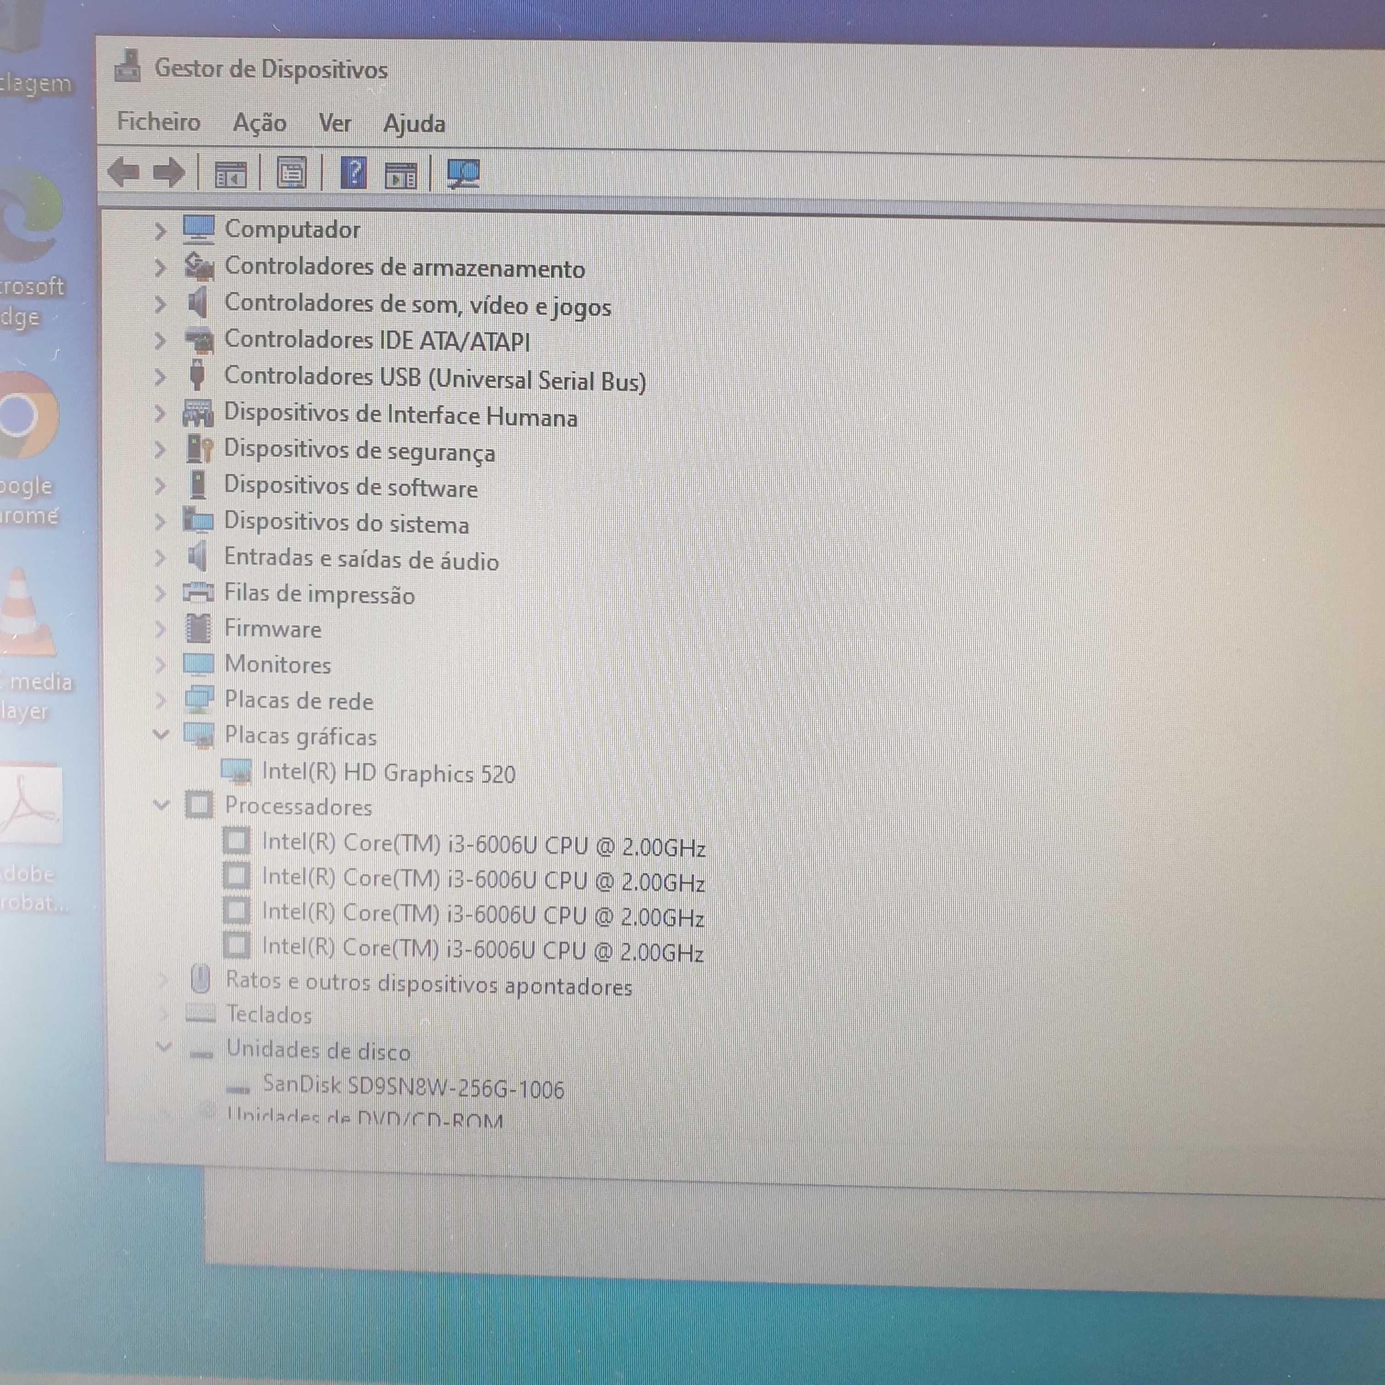The image size is (1385, 1385).
Task: Open the Ação menu
Action: pos(260,123)
